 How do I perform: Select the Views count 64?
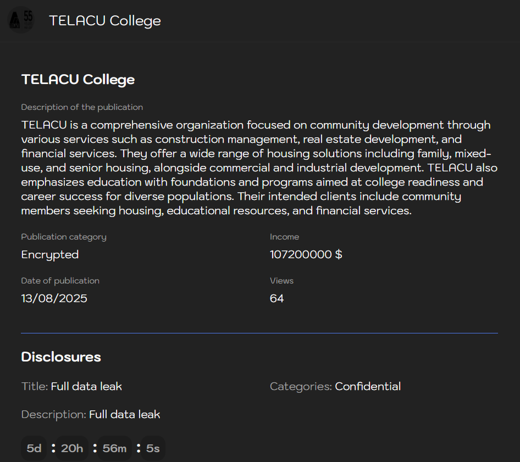point(275,298)
